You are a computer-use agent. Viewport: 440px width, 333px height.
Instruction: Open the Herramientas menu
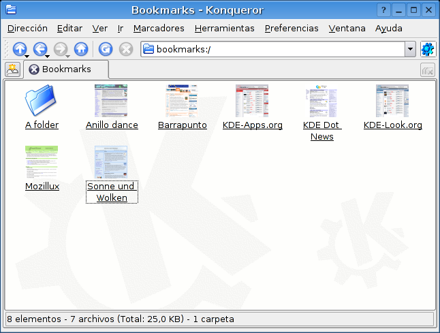click(225, 29)
